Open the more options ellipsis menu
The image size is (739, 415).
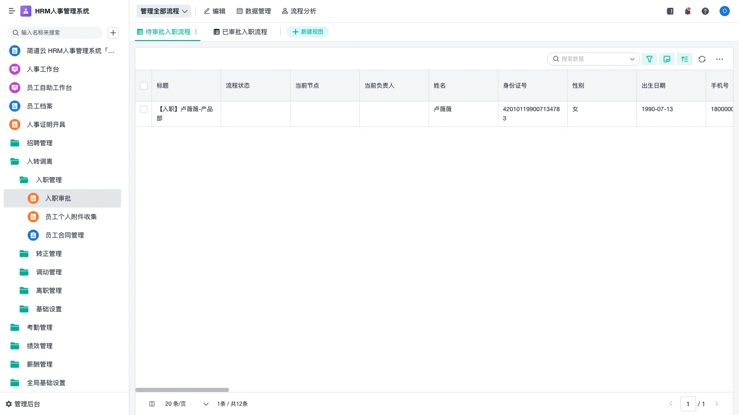coord(720,59)
